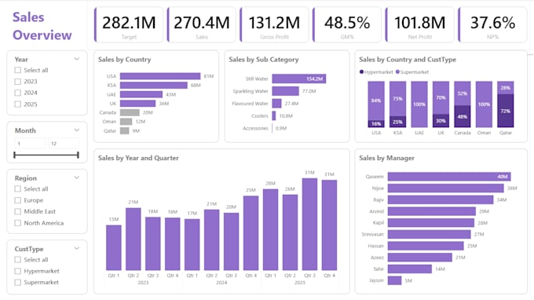
Task: Click the UK bar in Sales by Country
Action: [137, 103]
